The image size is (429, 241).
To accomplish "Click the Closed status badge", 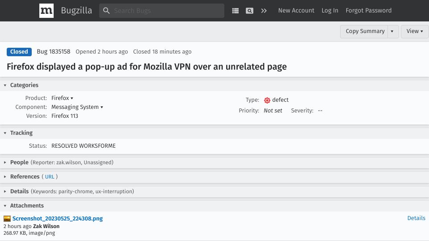I will point(19,52).
